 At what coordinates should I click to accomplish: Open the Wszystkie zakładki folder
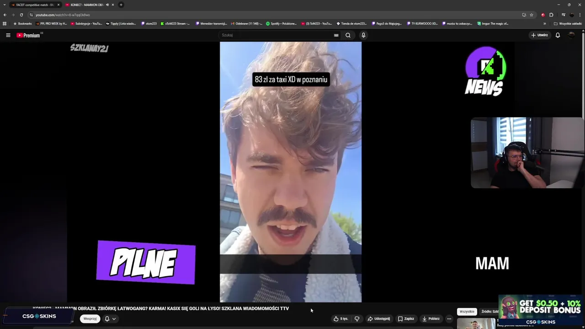pyautogui.click(x=568, y=23)
